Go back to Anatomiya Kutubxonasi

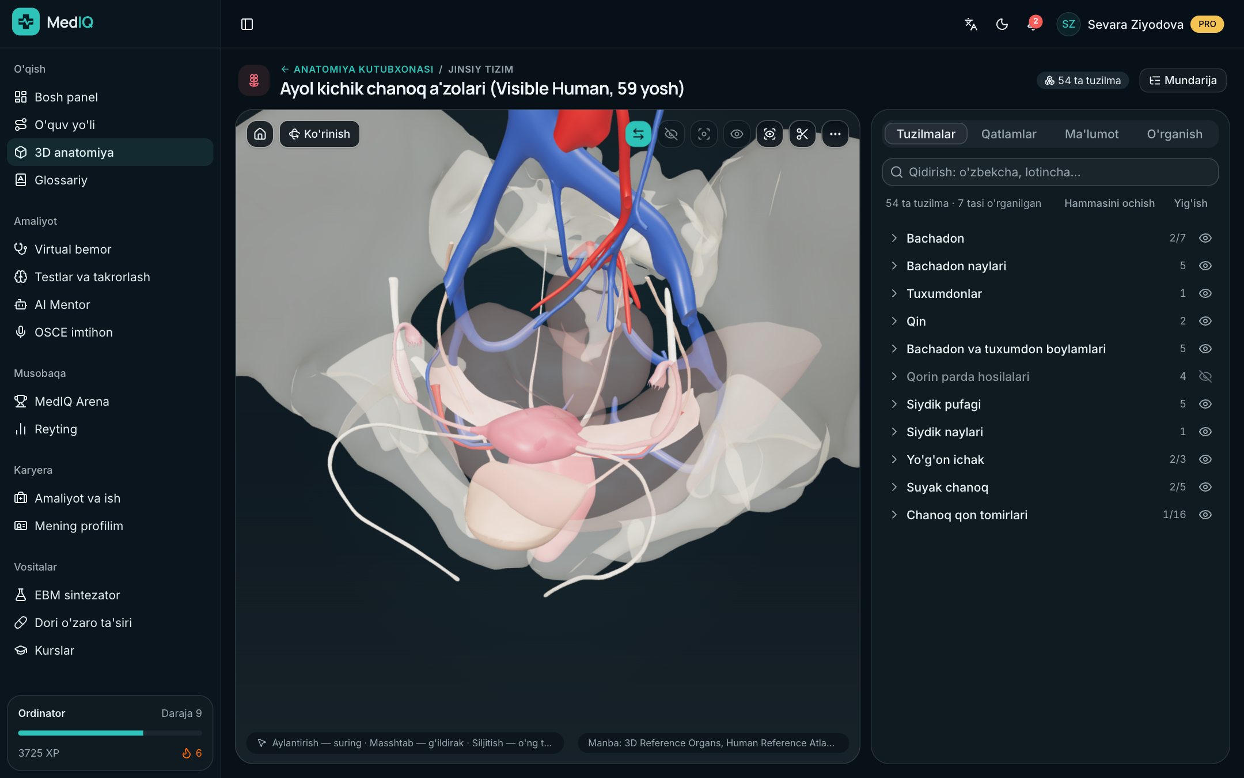coord(357,69)
